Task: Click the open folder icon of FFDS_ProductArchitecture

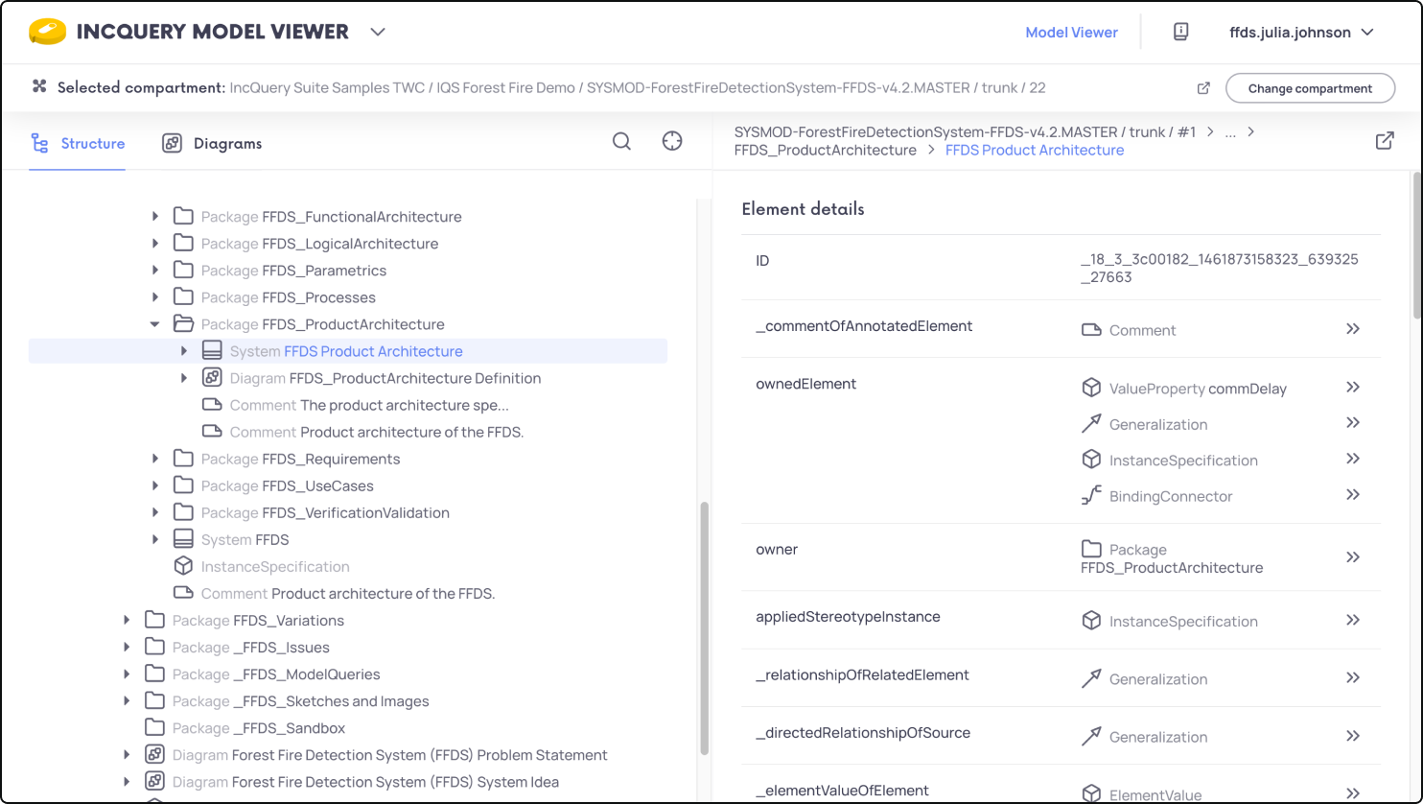Action: pyautogui.click(x=183, y=324)
